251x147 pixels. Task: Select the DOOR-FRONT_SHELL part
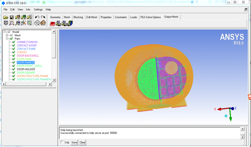[x=30, y=66]
